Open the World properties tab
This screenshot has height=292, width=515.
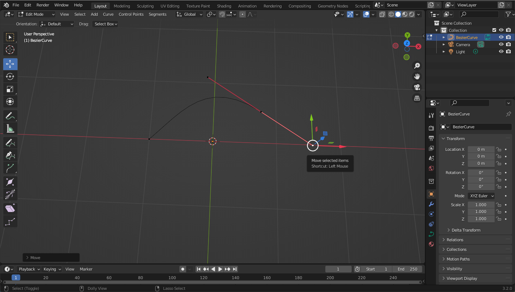coord(431,168)
